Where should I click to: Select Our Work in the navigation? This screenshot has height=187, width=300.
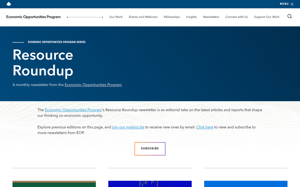pos(116,17)
